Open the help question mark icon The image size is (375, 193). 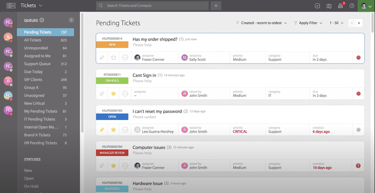coord(352,6)
